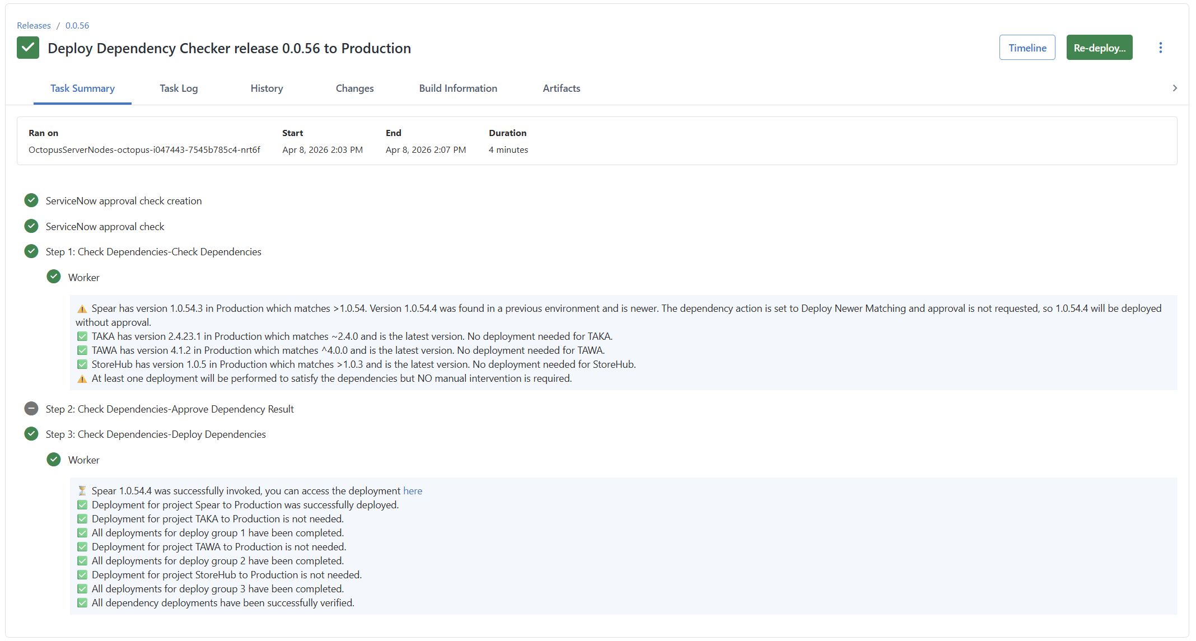Open the overflow menu with three vertical dots
1196x641 pixels.
[x=1161, y=48]
